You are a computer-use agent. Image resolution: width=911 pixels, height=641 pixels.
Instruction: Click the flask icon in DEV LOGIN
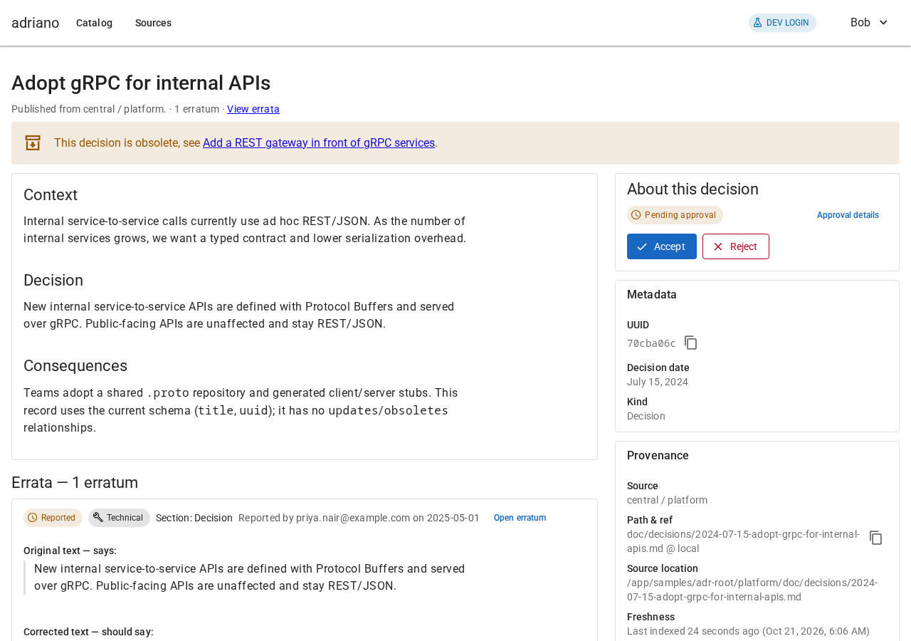757,23
